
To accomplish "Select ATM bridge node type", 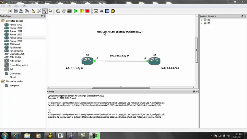I will [x=15, y=57].
